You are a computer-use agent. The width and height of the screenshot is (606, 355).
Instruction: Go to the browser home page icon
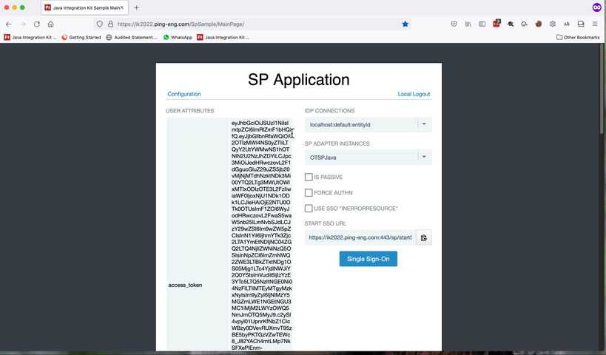click(x=50, y=24)
